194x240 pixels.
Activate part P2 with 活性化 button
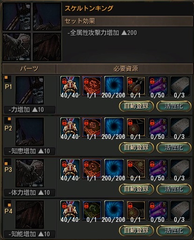click(174, 148)
